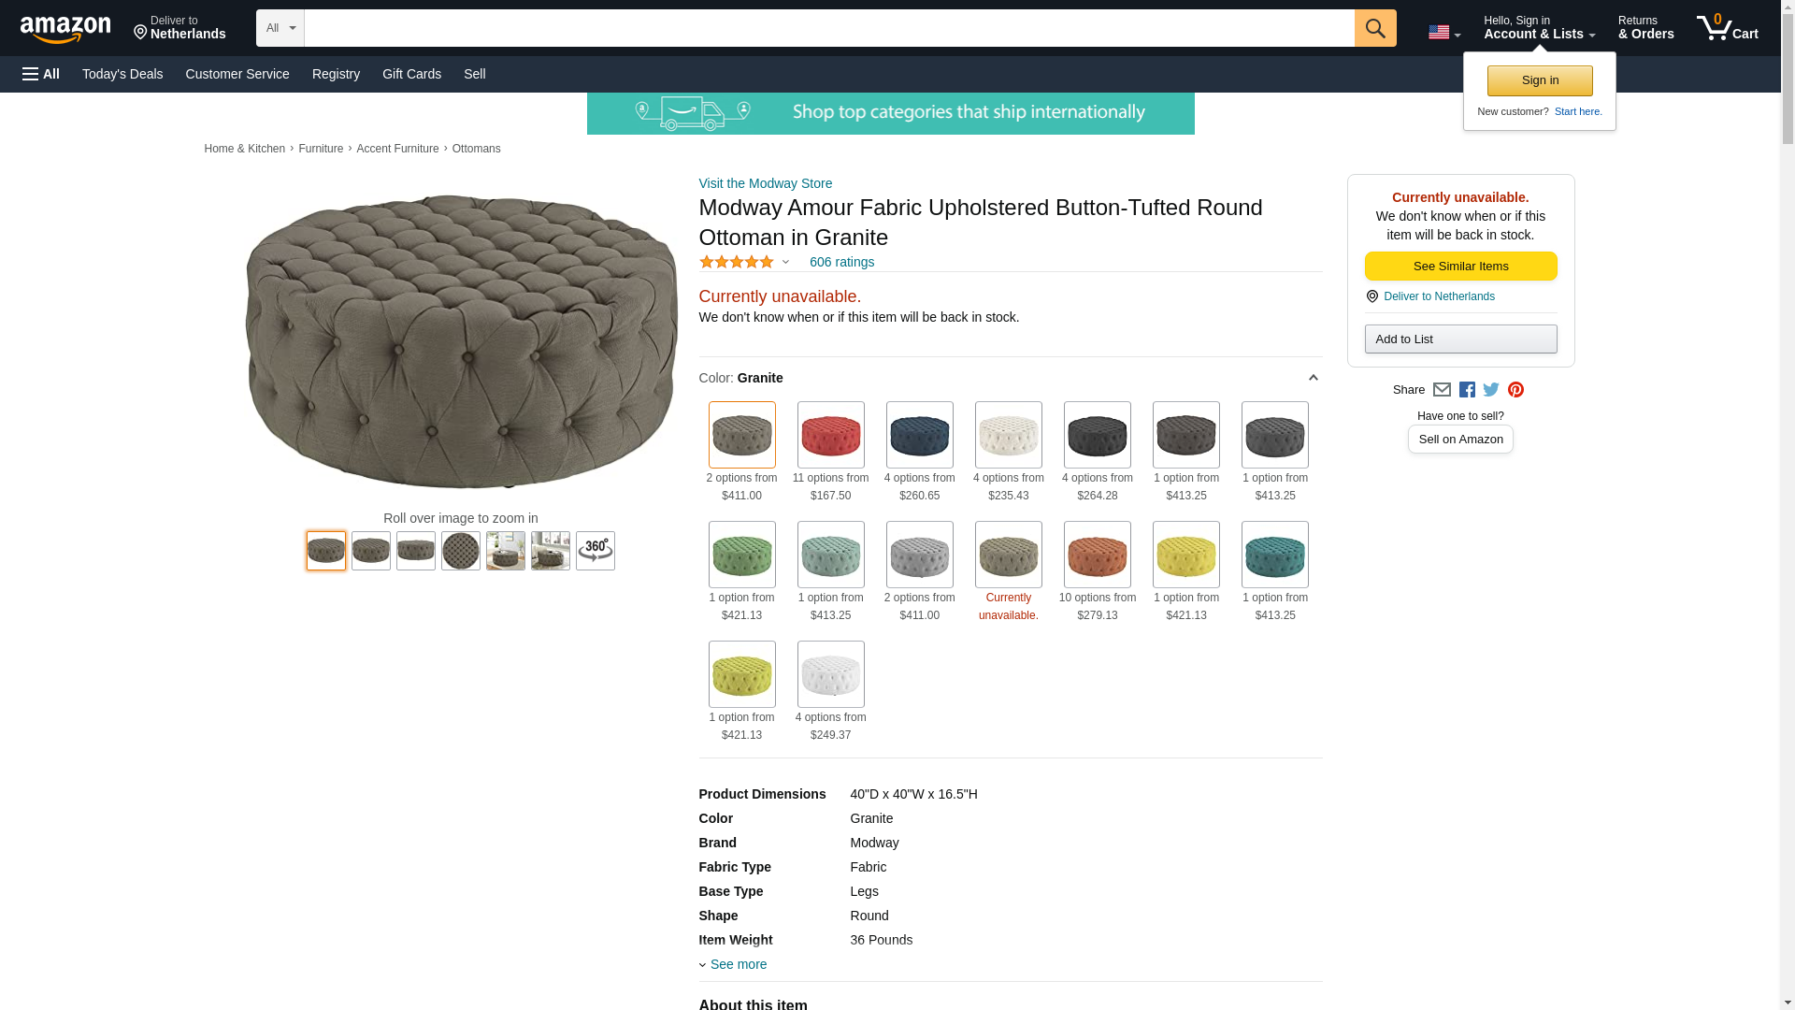Open the shopping cart
This screenshot has height=1010, width=1795.
tap(1727, 28)
